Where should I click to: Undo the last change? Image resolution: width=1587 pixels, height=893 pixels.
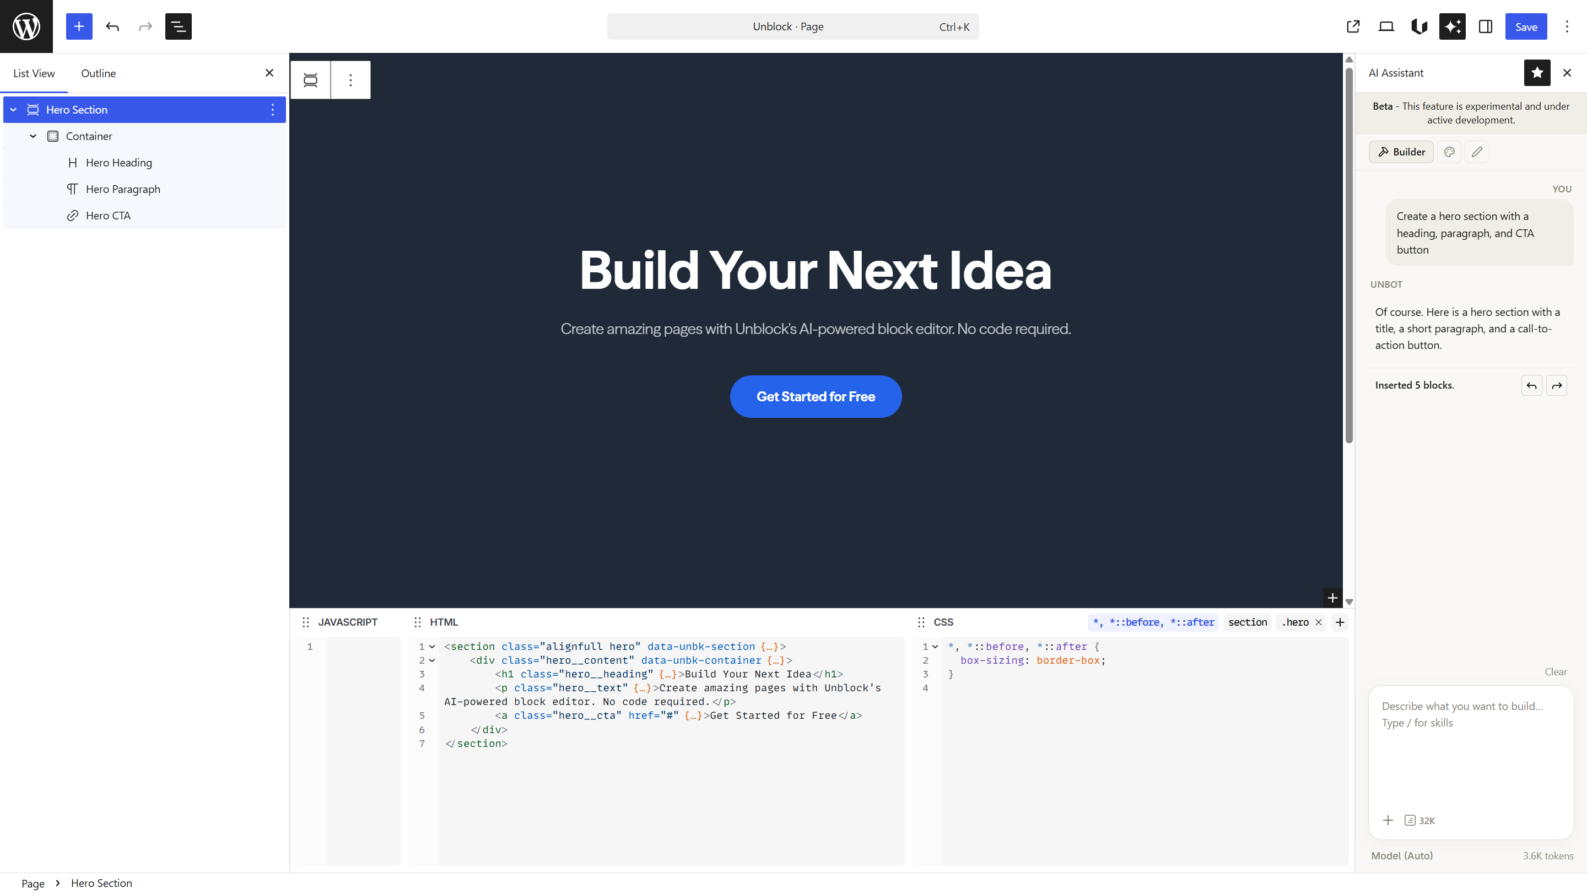113,26
